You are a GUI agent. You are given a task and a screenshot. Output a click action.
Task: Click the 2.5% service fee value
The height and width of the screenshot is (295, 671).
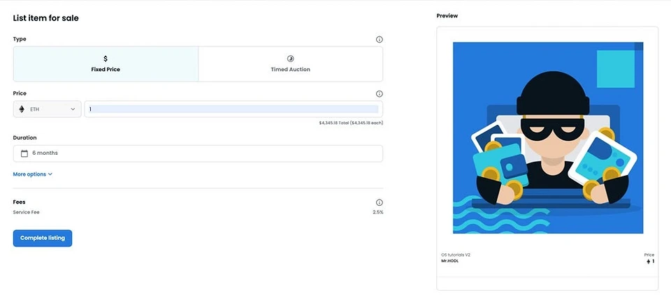coord(378,212)
